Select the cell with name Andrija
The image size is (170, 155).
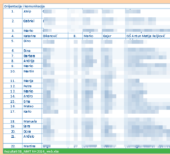tap(32, 61)
